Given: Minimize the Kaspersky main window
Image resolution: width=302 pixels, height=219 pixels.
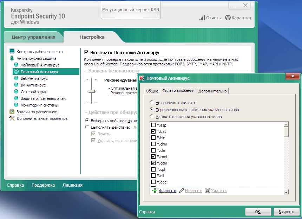Looking at the screenshot, I should tap(234, 6).
